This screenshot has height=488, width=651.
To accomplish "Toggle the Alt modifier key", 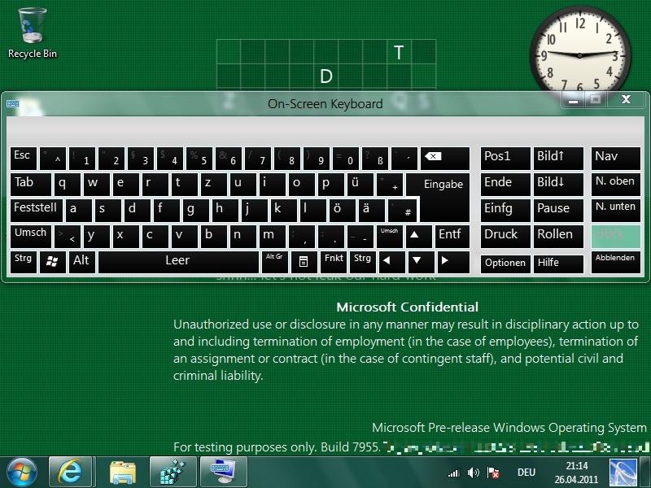I will tap(82, 262).
